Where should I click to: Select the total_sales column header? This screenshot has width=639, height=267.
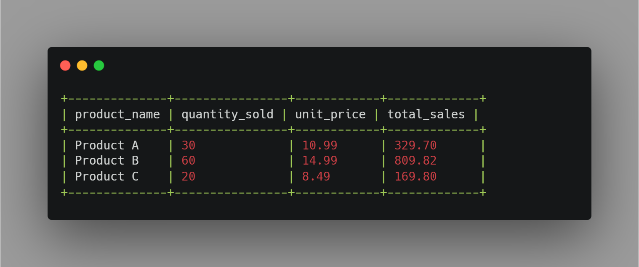tap(426, 114)
